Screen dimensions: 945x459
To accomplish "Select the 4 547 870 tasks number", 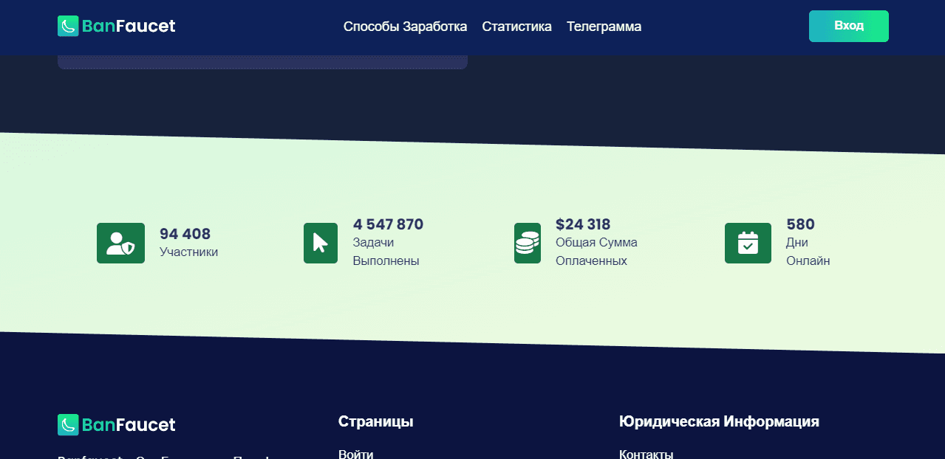I will [388, 224].
